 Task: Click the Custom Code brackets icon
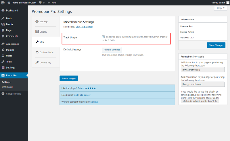37,52
